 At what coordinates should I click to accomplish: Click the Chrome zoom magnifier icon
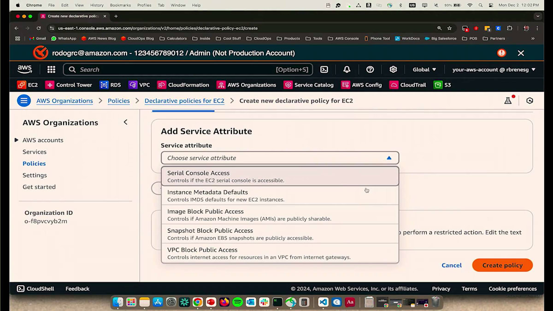439,28
